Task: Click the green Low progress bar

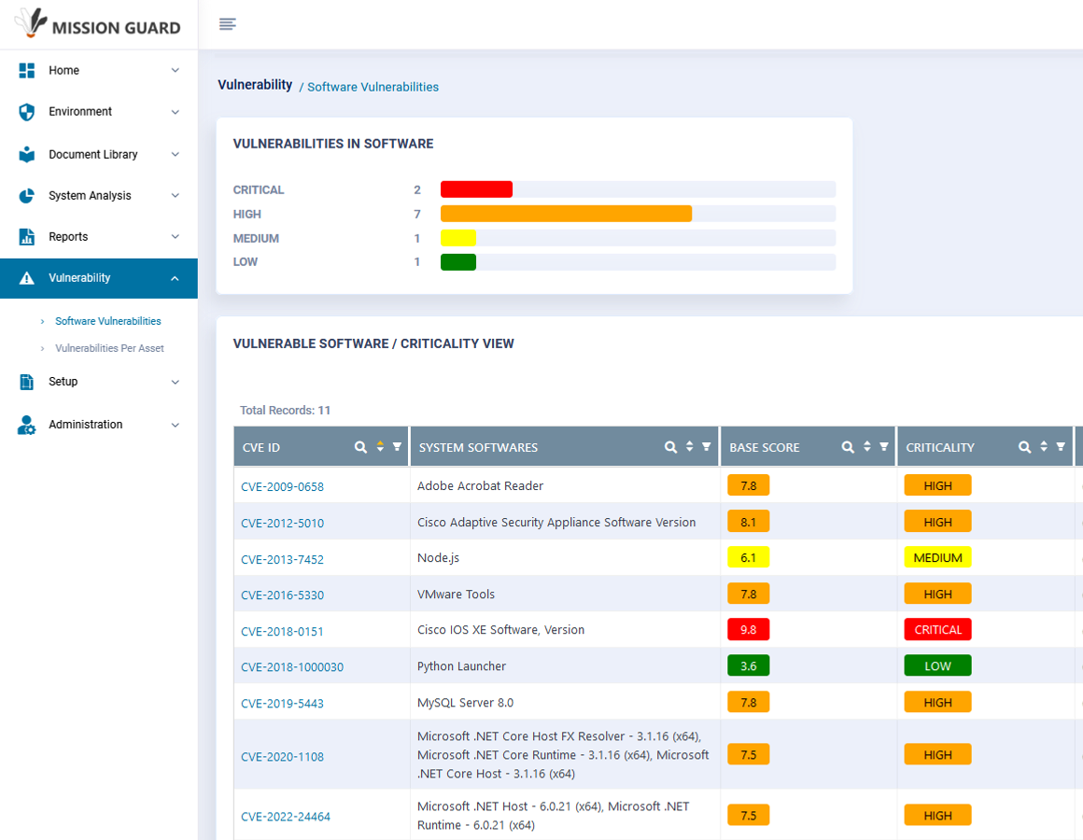Action: tap(458, 261)
